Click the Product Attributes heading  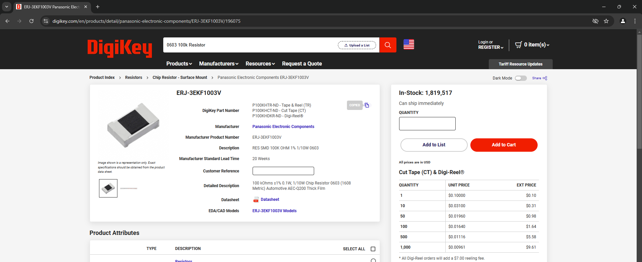[x=114, y=233]
